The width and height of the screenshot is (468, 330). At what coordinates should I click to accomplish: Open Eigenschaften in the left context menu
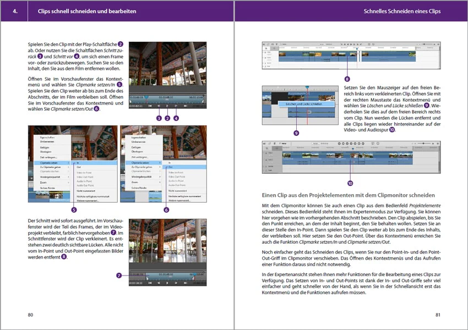pos(47,137)
